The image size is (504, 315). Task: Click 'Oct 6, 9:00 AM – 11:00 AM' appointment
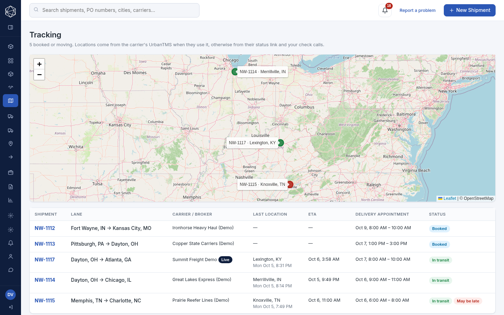(383, 280)
